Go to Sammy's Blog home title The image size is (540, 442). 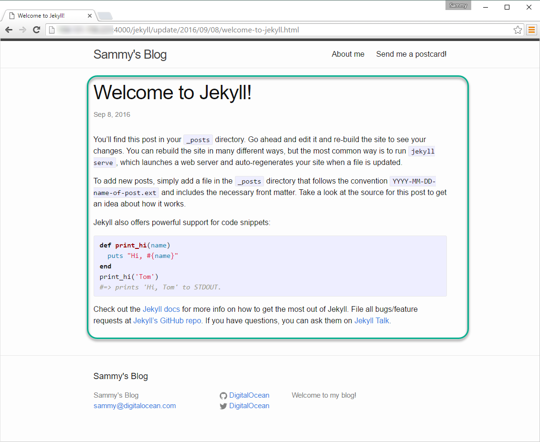click(130, 54)
